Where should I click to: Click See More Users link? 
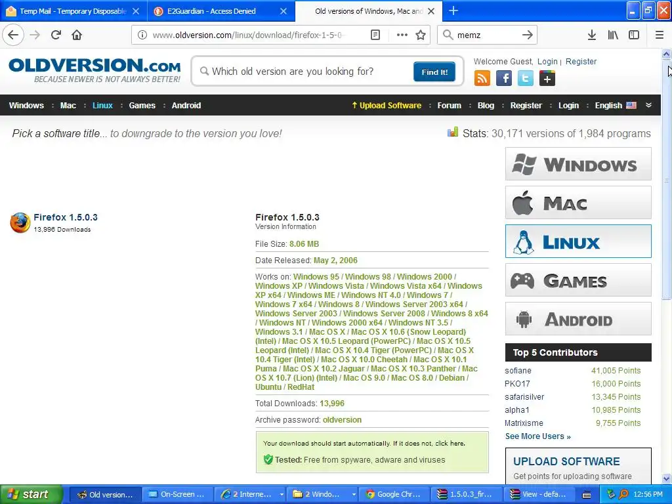[x=538, y=436]
